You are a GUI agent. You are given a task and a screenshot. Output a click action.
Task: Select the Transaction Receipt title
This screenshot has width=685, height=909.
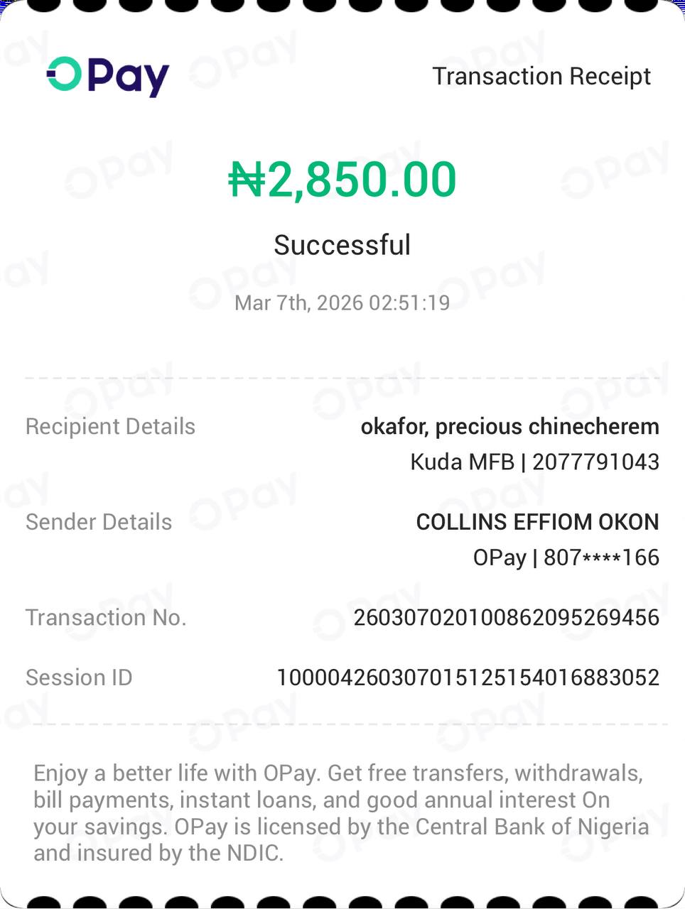[x=541, y=76]
